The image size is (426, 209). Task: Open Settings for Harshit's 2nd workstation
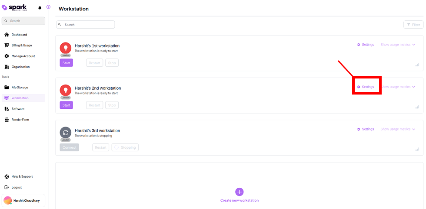[366, 87]
